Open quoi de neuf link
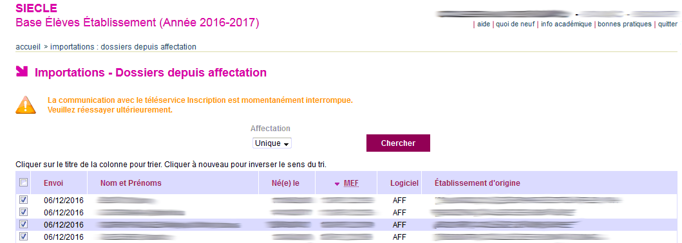 (x=515, y=24)
